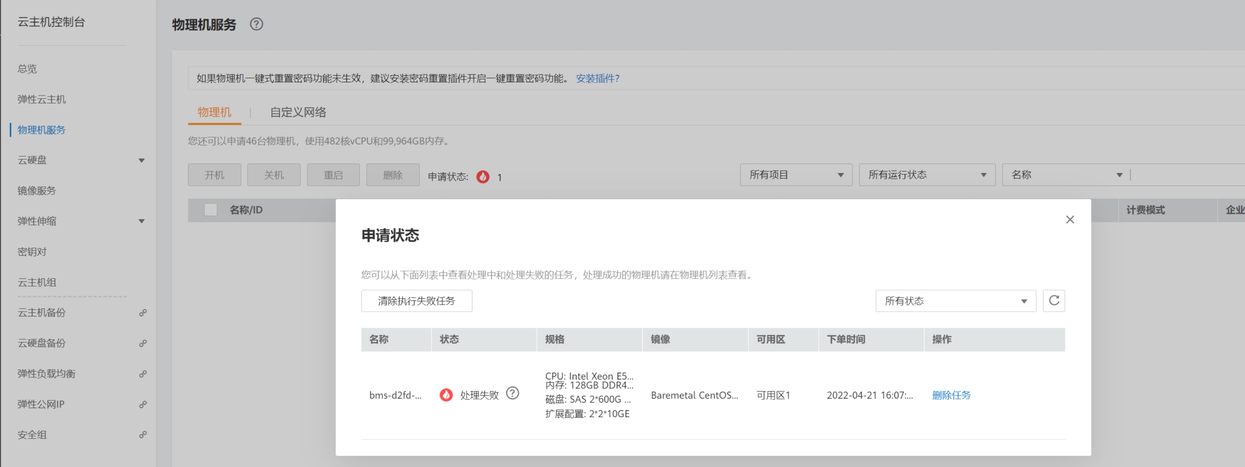Open the 安装插件? link
1245x467 pixels.
click(x=598, y=78)
